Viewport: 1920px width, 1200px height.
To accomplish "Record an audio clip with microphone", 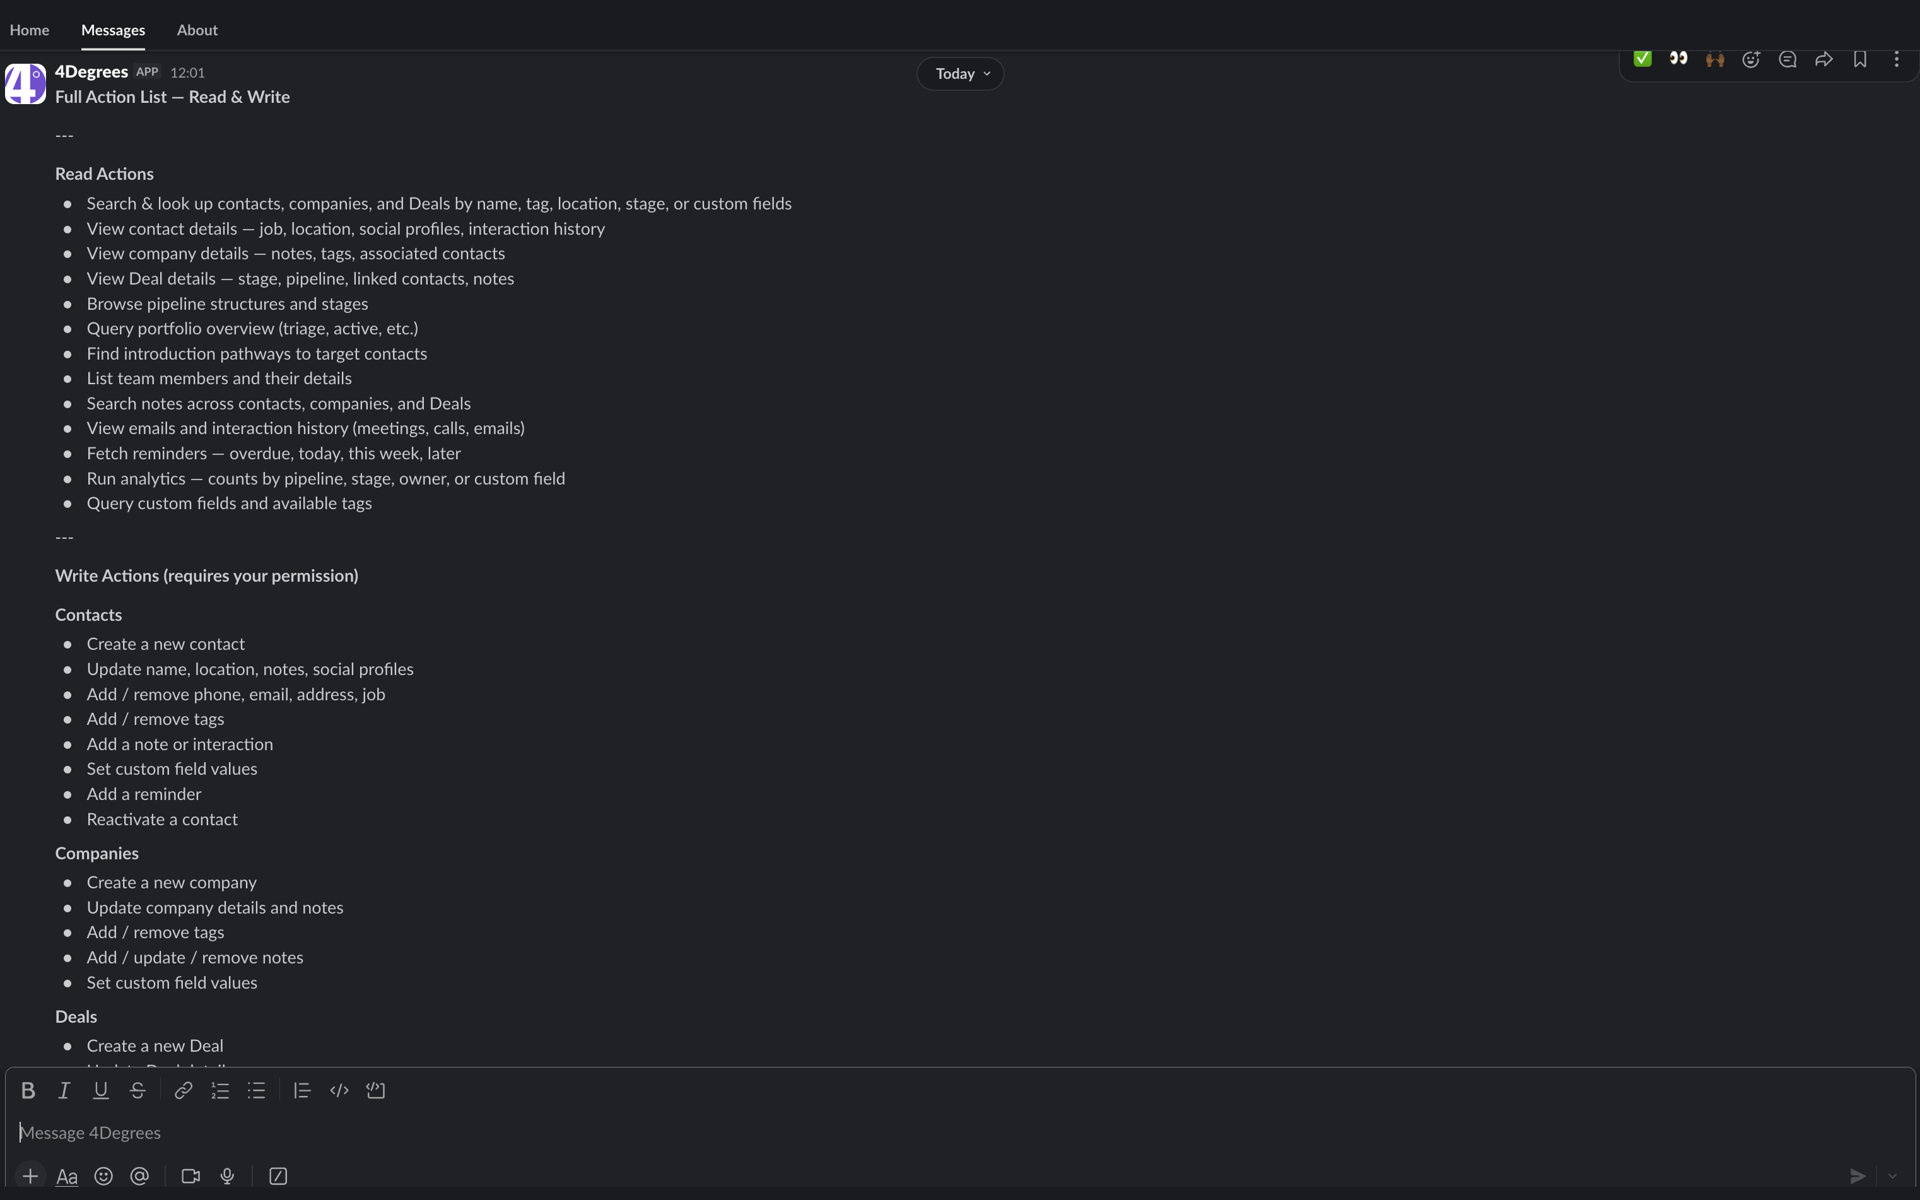I will coord(227,1176).
